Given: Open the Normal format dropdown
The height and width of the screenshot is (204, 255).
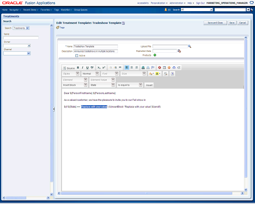Looking at the screenshot, I should [x=90, y=74].
